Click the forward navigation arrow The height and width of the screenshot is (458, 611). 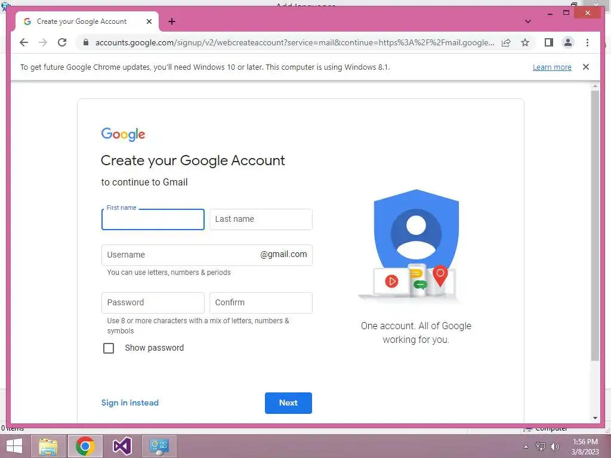click(43, 42)
